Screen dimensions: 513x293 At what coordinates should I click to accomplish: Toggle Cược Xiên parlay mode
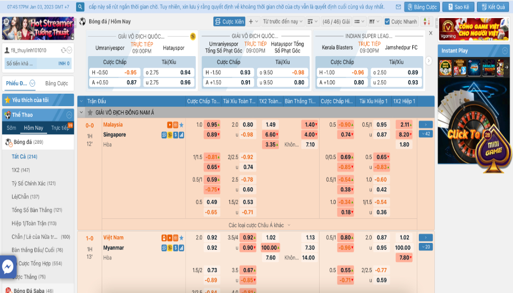[229, 22]
